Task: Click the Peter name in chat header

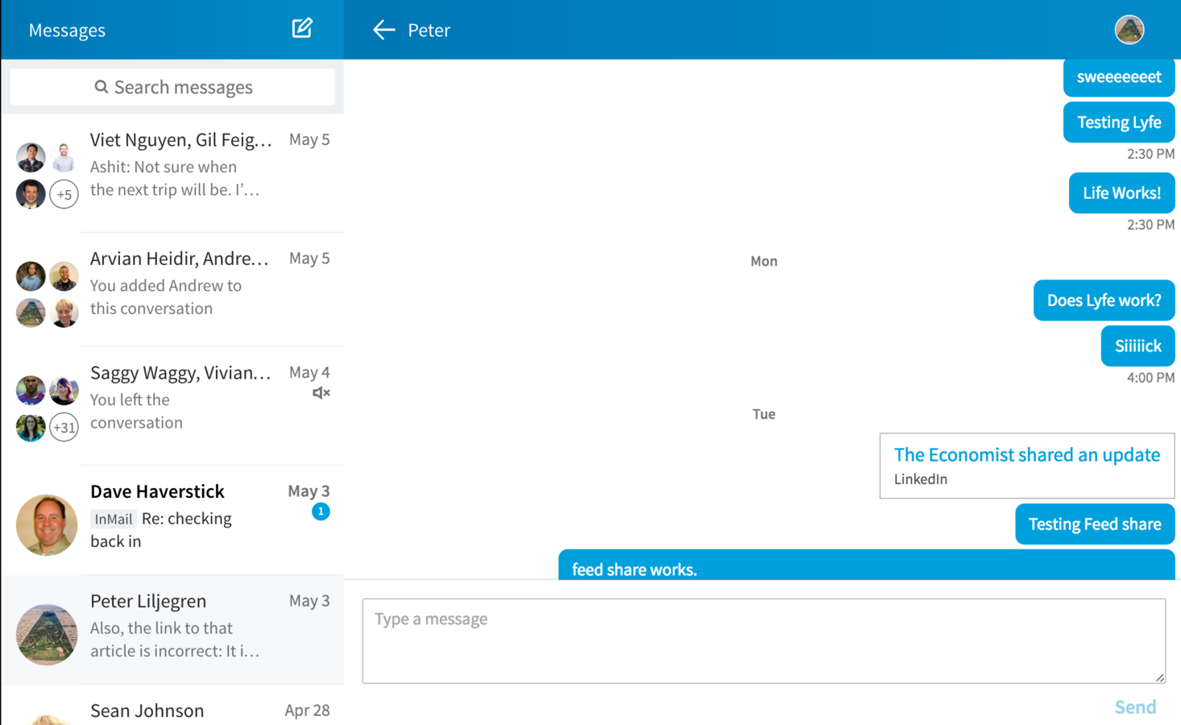Action: coord(429,30)
